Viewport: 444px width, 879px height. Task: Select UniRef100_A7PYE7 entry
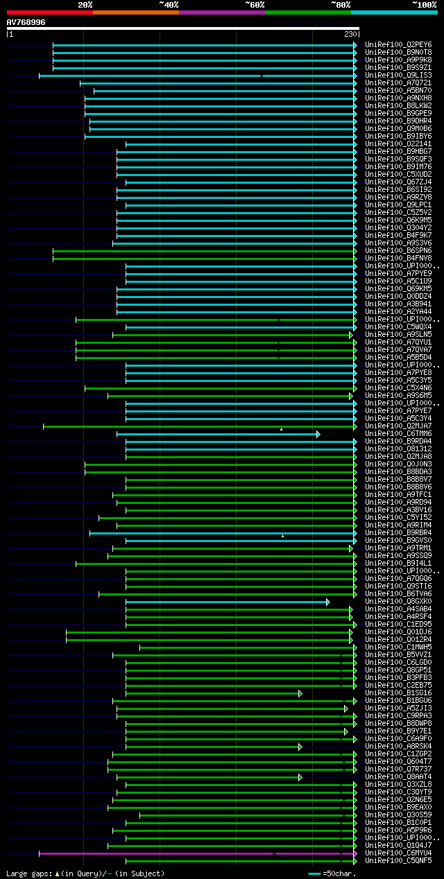click(x=398, y=411)
